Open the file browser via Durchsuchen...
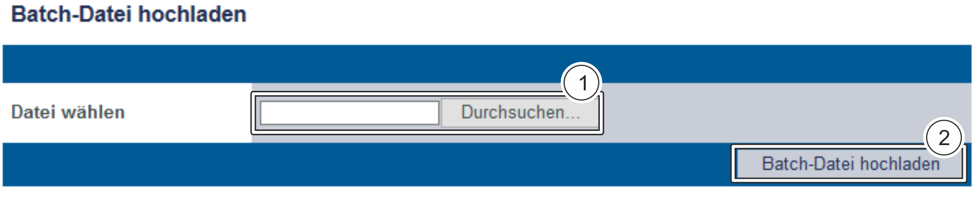The width and height of the screenshot is (977, 214). pos(520,113)
